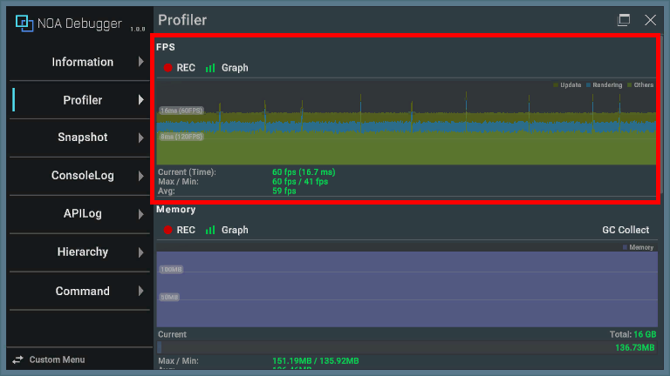Click the FPS timing graph area

coord(407,123)
